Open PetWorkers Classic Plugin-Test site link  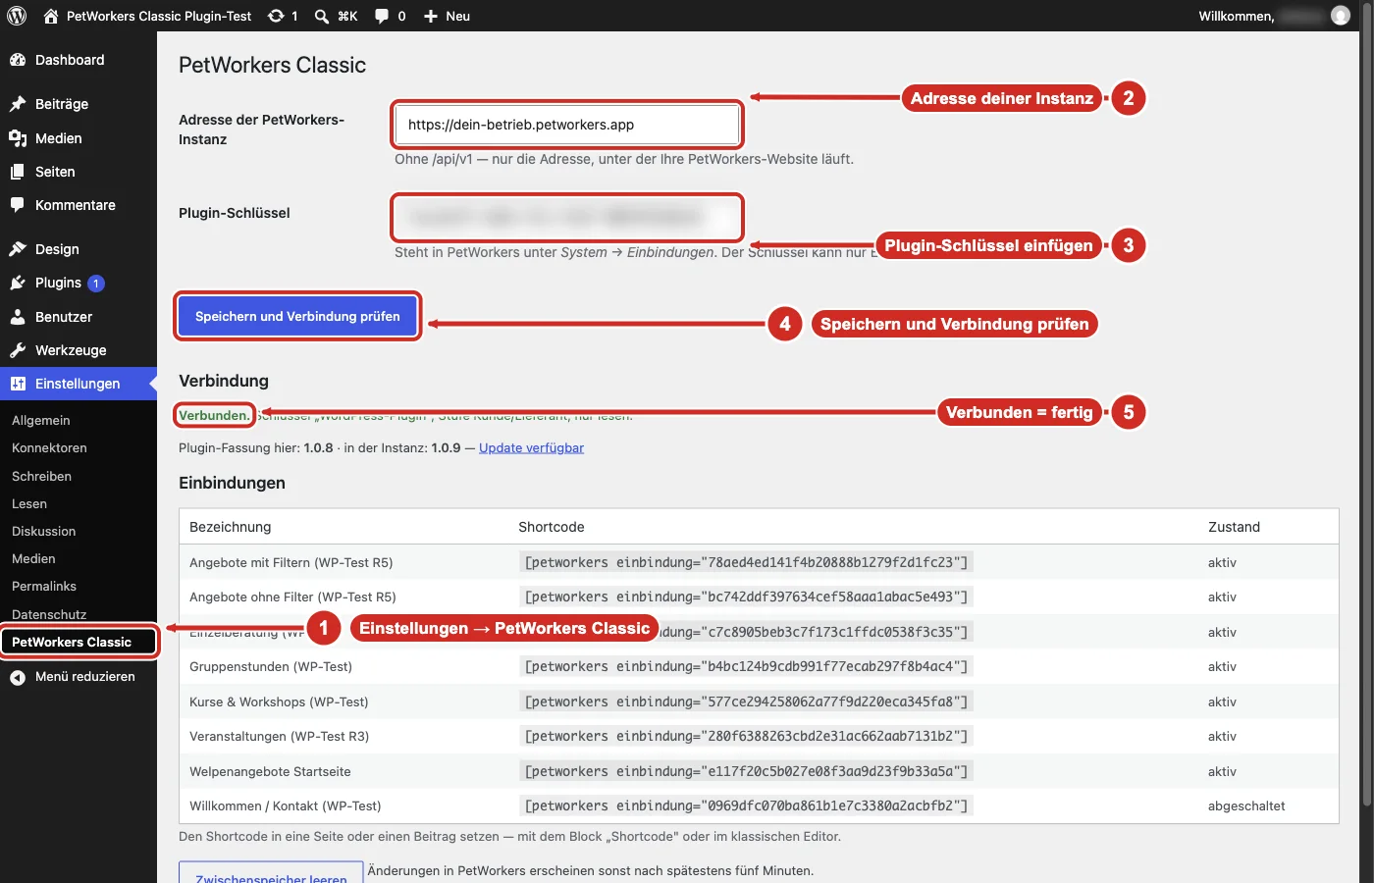pyautogui.click(x=159, y=16)
